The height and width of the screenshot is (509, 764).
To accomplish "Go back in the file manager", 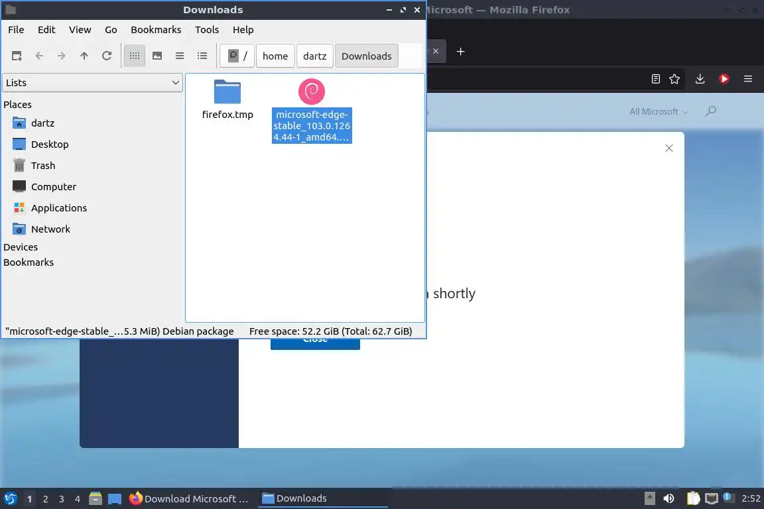I will pos(40,56).
